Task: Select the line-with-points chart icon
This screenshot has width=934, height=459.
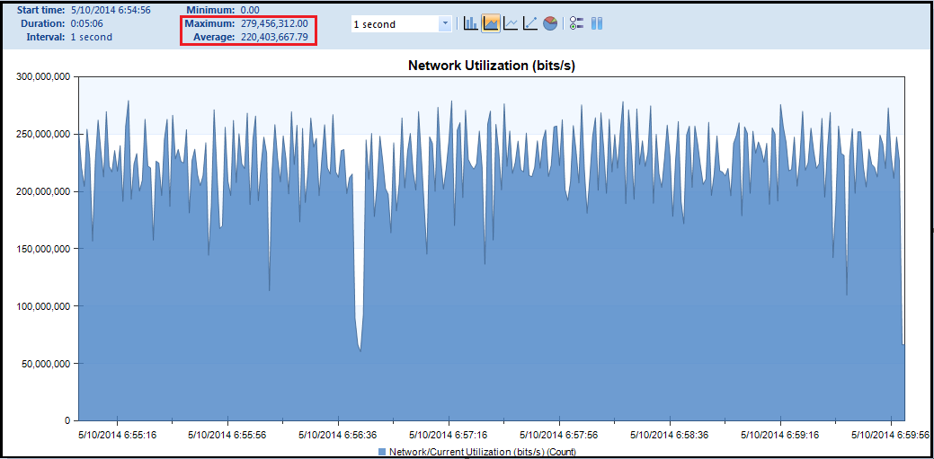Action: (x=530, y=23)
